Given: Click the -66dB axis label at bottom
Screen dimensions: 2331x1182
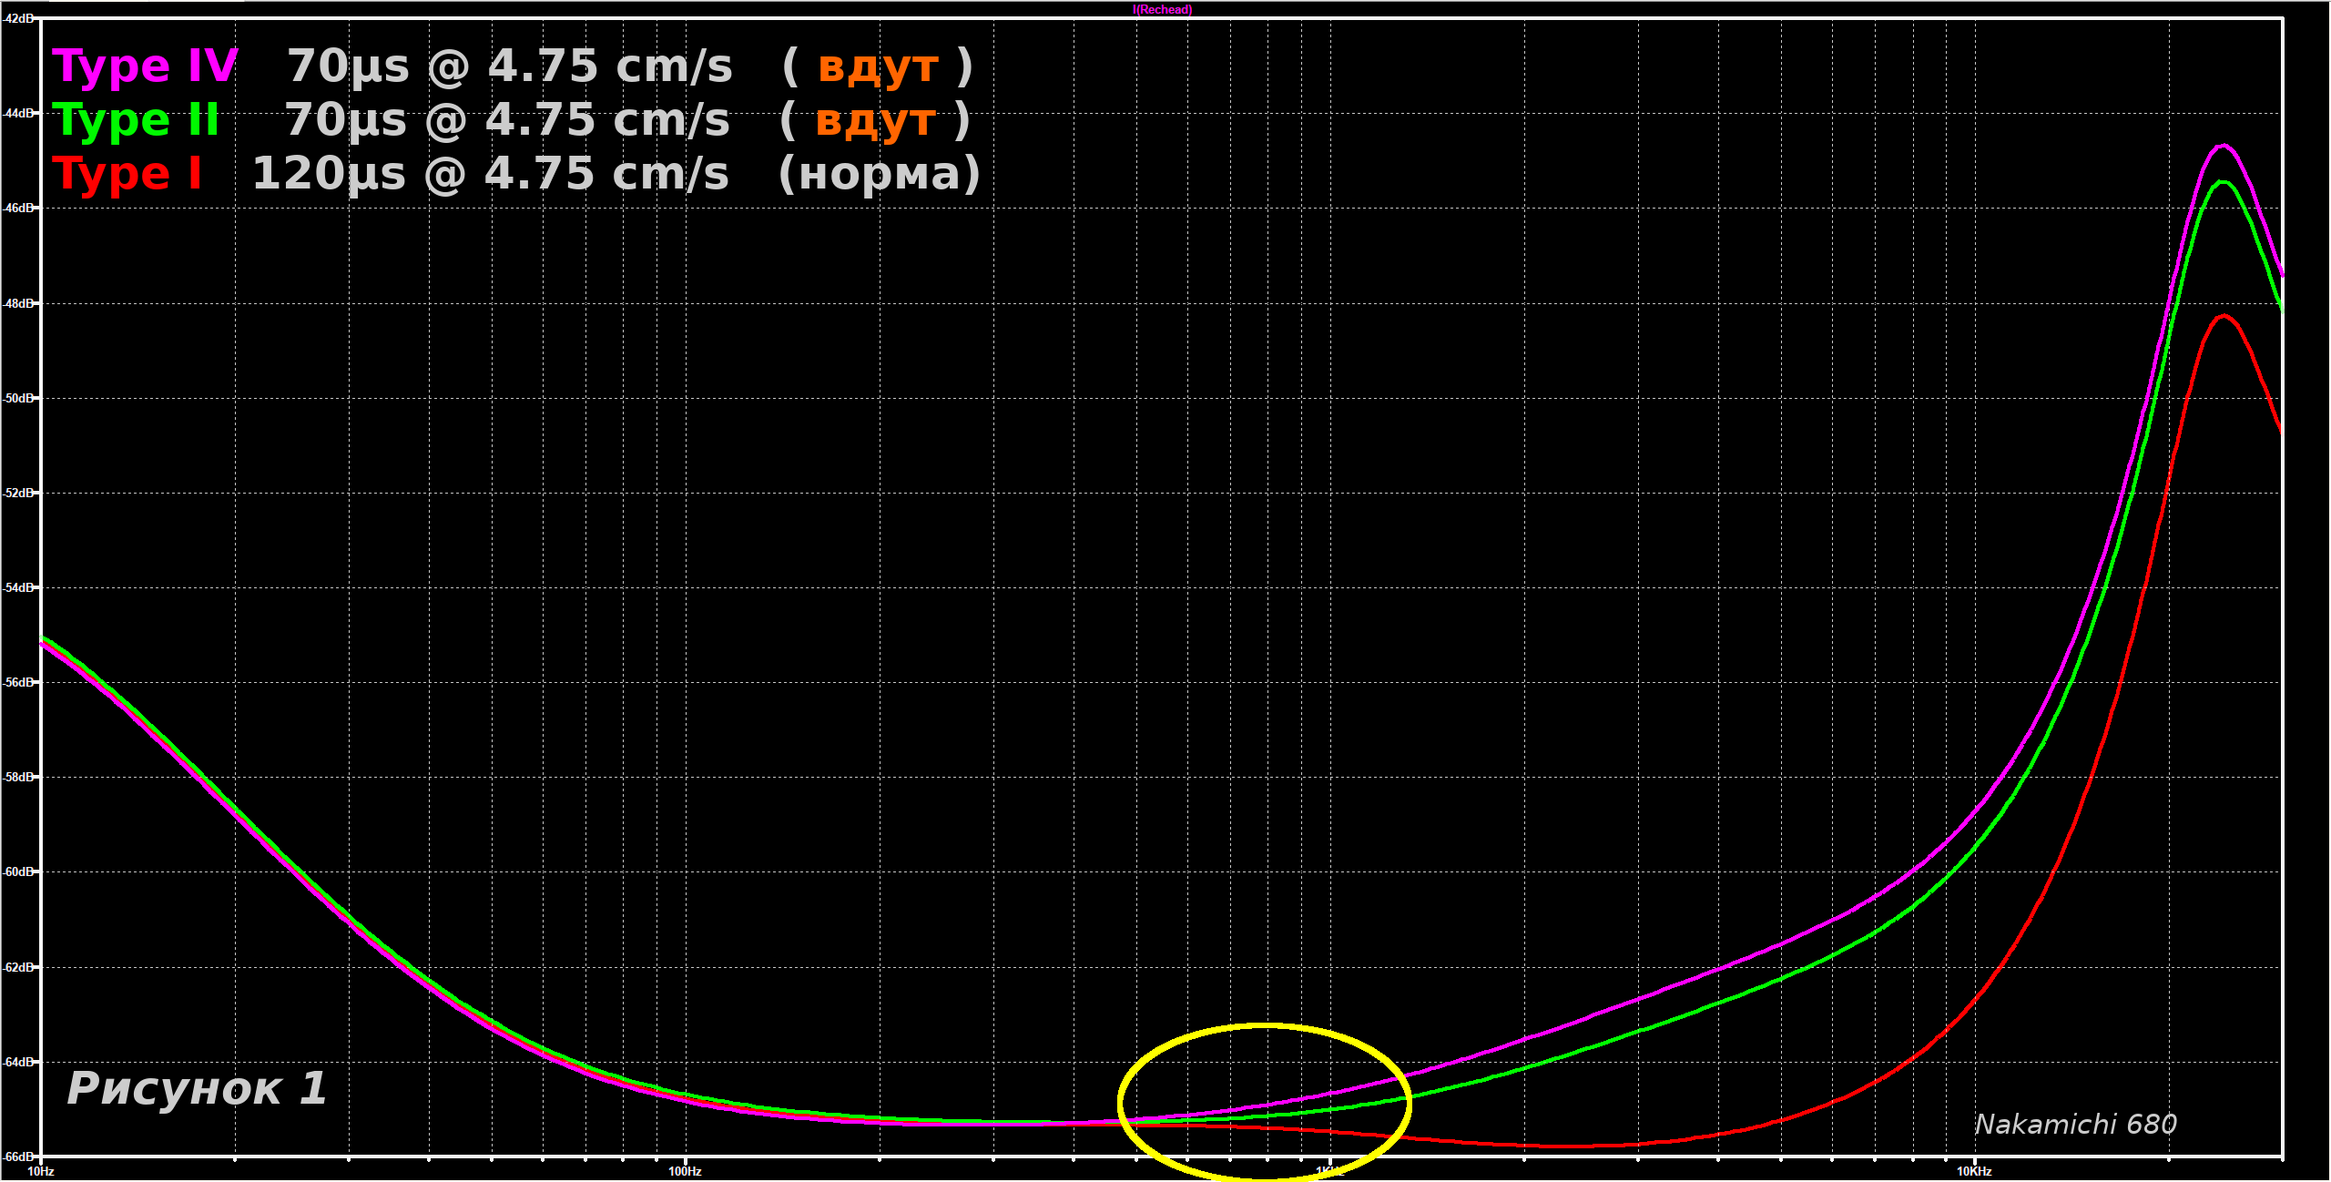Looking at the screenshot, I should pyautogui.click(x=18, y=1157).
